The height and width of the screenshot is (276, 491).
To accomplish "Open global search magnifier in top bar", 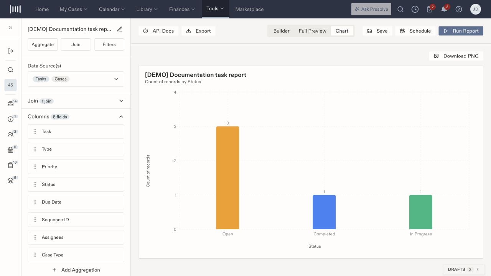I will 400,9.
